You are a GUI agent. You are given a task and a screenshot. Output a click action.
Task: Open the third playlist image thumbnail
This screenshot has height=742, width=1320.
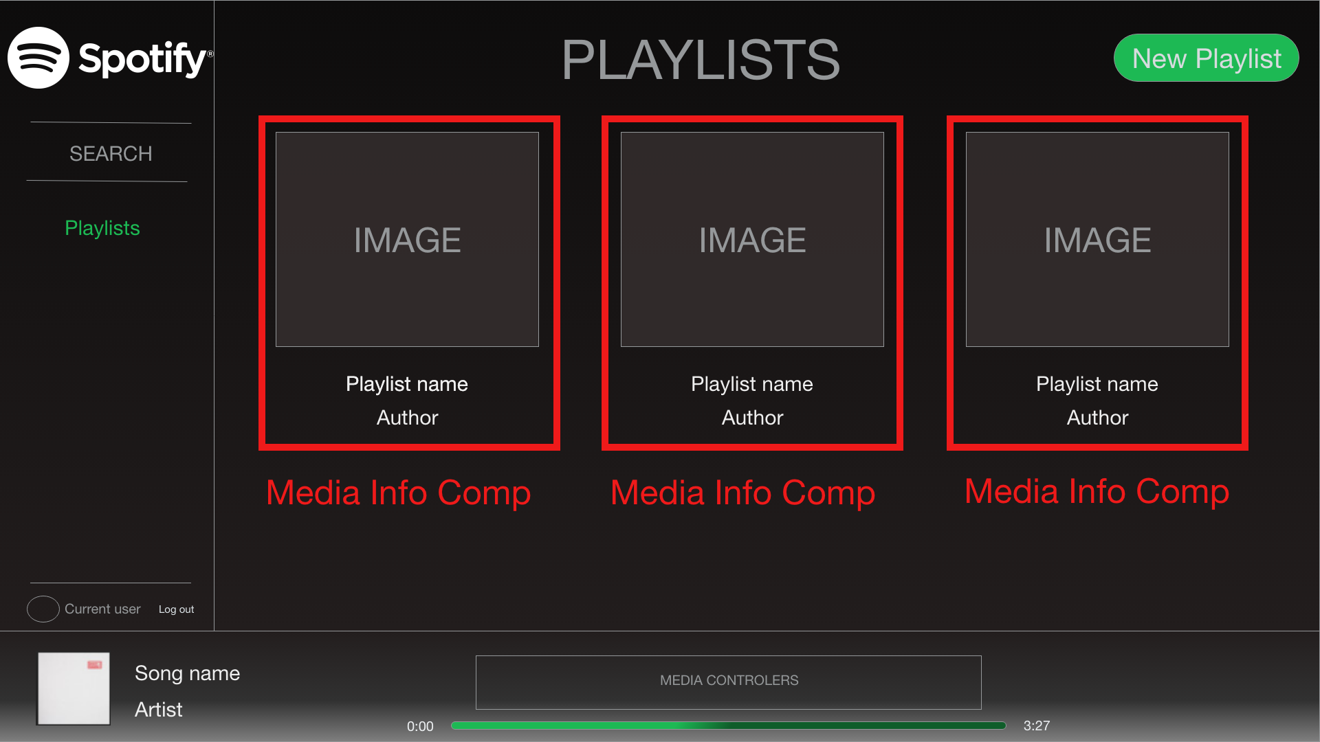(x=1097, y=239)
